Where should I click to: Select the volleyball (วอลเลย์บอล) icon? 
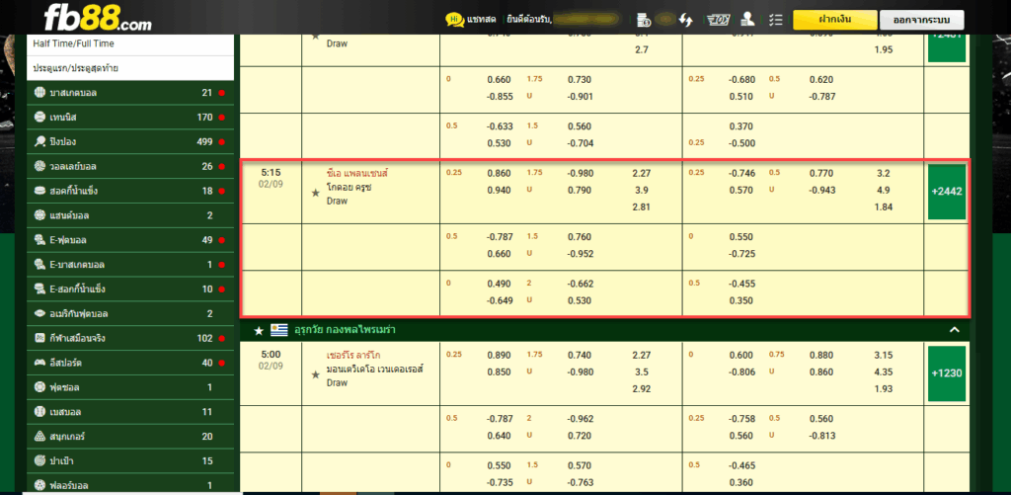coord(39,167)
